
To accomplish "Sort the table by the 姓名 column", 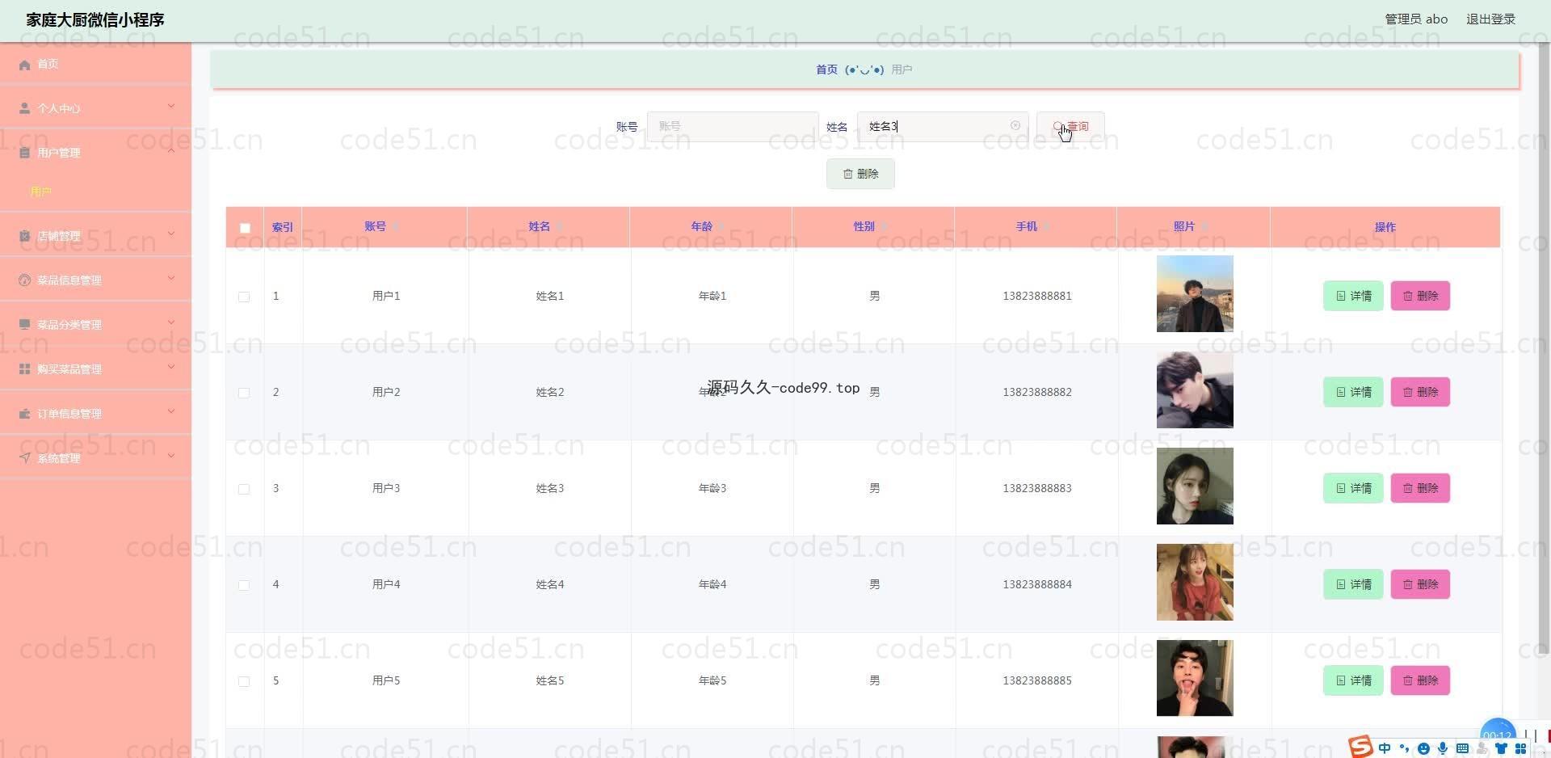I will 559,227.
